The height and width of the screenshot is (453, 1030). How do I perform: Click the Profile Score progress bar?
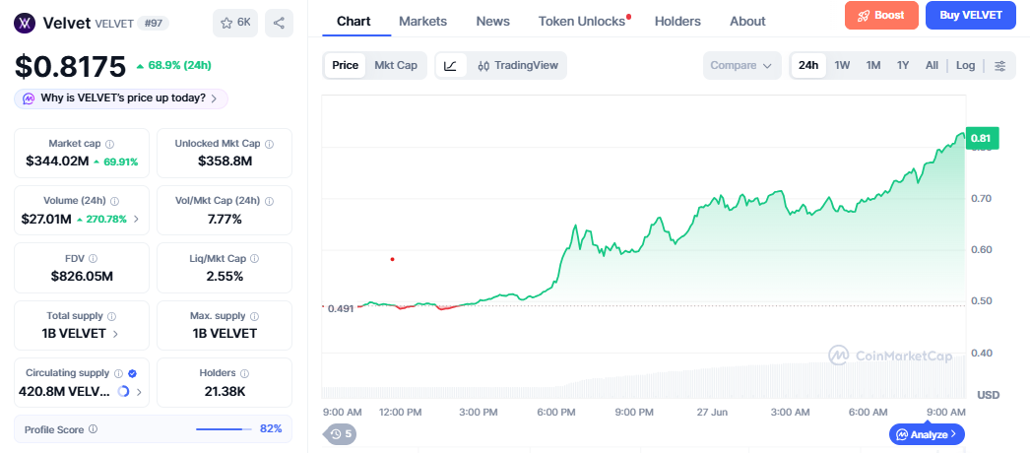click(224, 429)
